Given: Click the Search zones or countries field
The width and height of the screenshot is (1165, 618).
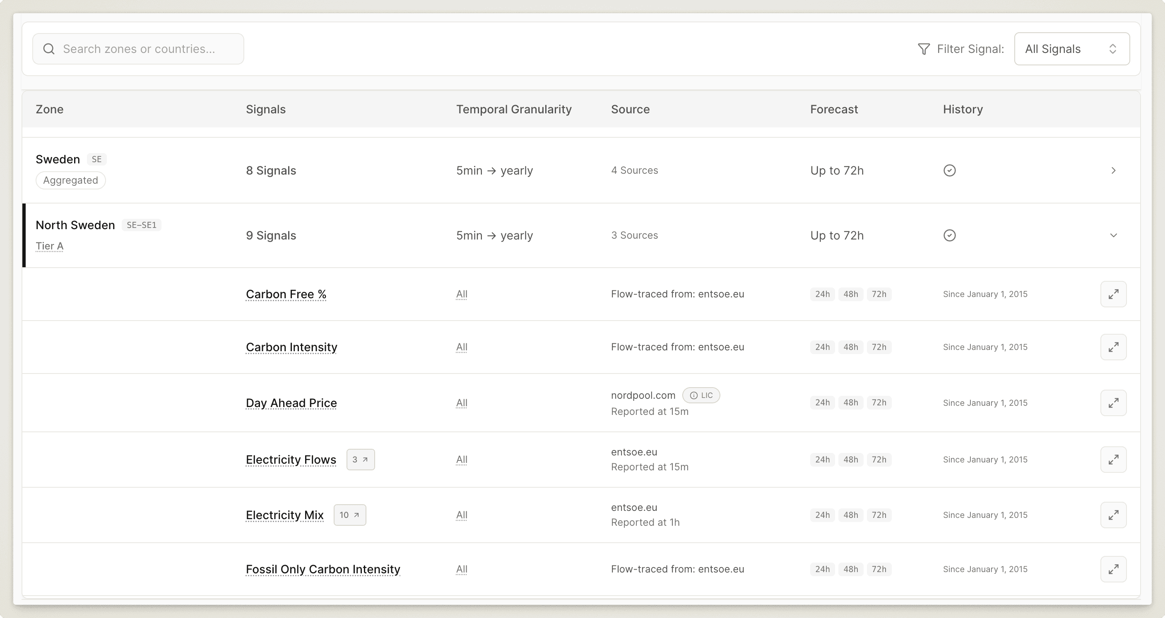Looking at the screenshot, I should [x=138, y=49].
